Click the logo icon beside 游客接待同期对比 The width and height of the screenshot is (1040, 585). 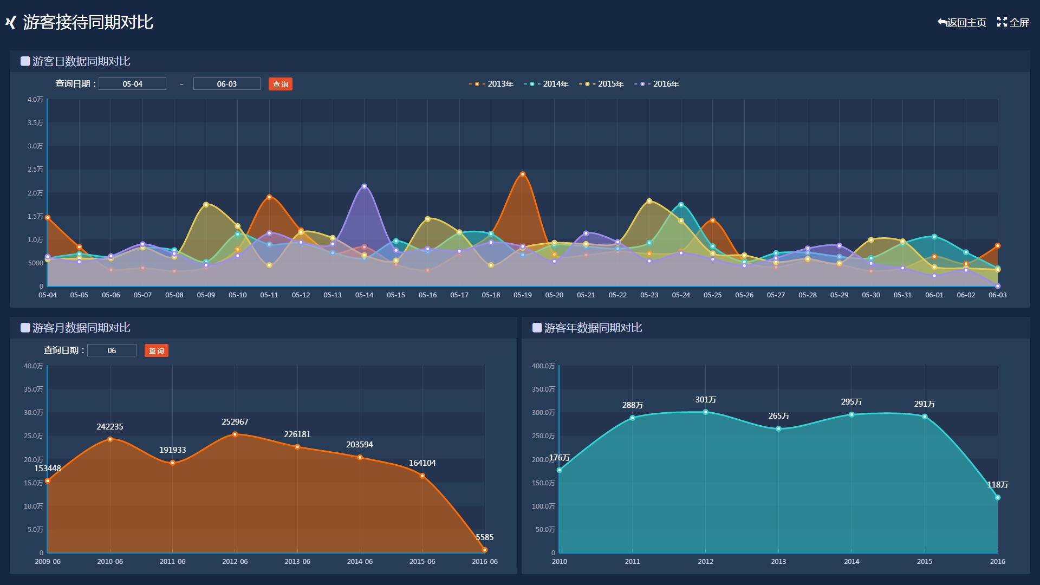[x=10, y=22]
